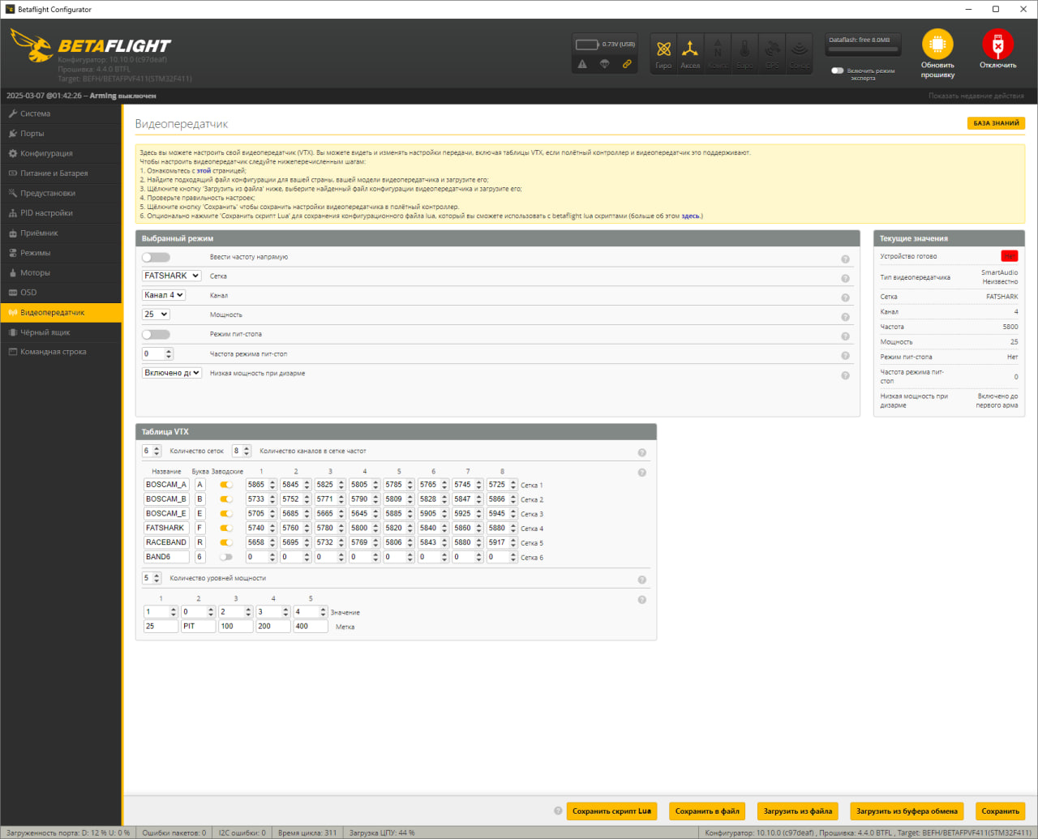The height and width of the screenshot is (839, 1038).
Task: Click stepper for number of bands
Action: point(157,452)
